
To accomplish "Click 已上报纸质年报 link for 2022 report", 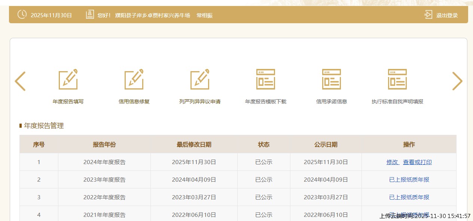I will tap(409, 197).
